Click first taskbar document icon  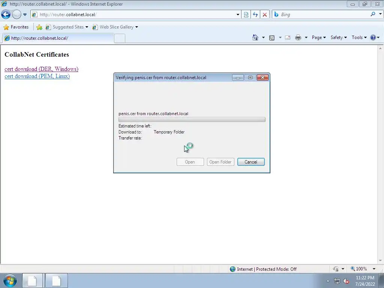tap(33, 280)
